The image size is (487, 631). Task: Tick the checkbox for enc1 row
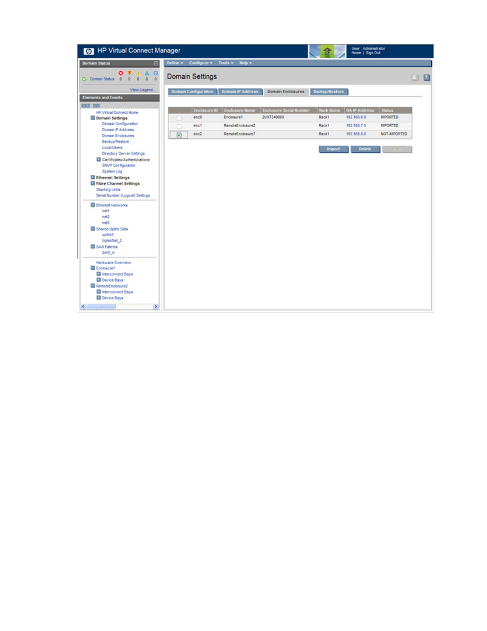pyautogui.click(x=179, y=126)
